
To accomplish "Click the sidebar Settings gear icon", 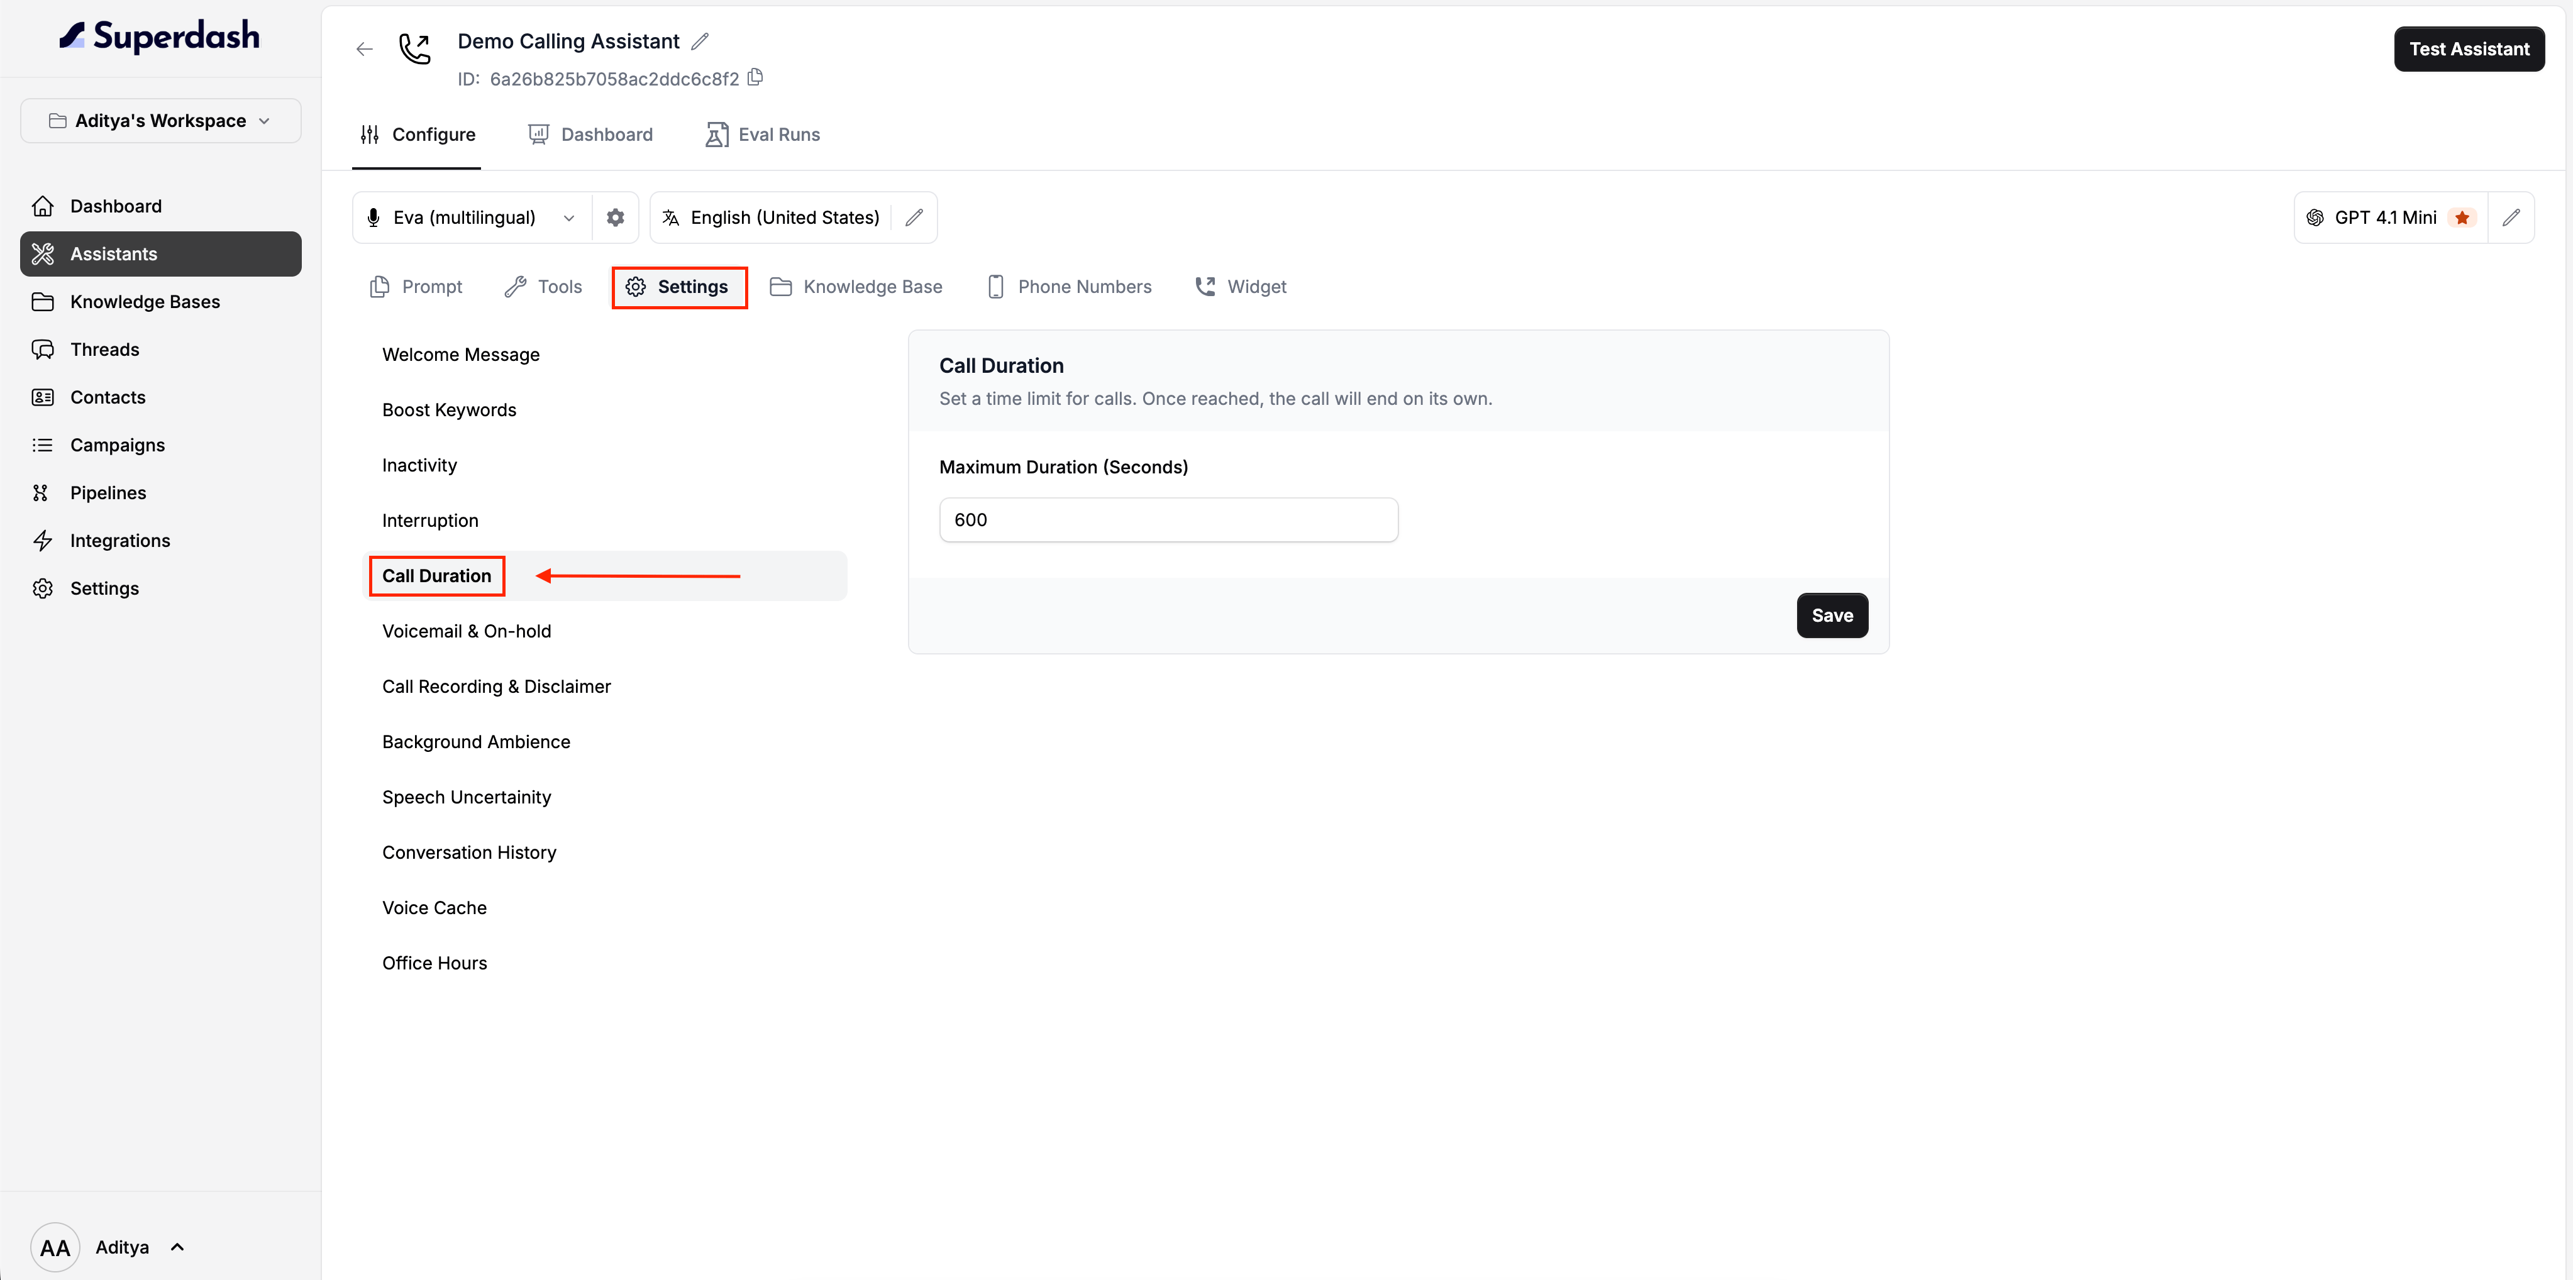I will (x=42, y=589).
